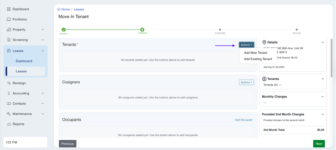Click the Screening icon in sidebar
Viewport: 336px width, 150px height.
click(9, 40)
